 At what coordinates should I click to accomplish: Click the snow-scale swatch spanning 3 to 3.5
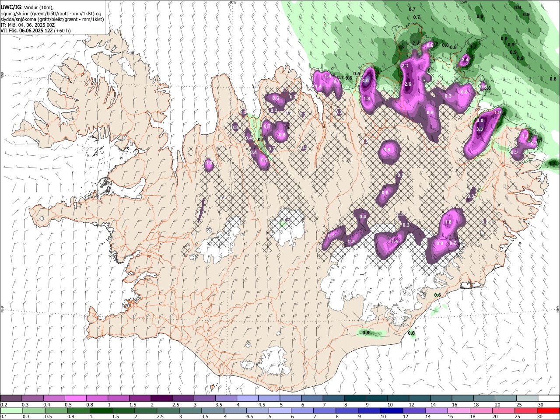(204, 399)
